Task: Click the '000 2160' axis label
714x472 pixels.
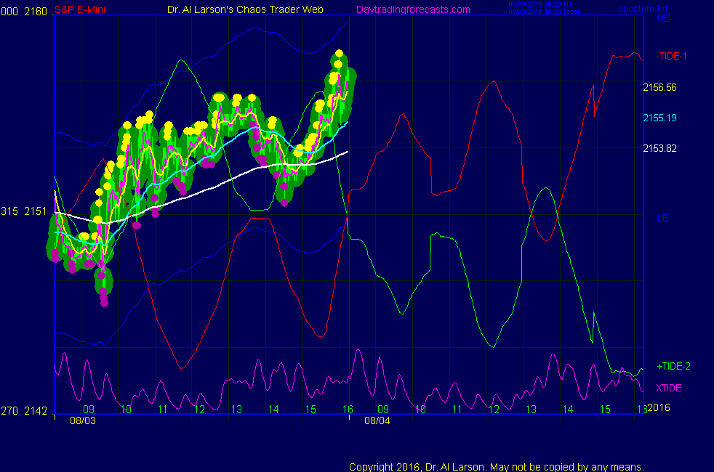Action: 24,12
